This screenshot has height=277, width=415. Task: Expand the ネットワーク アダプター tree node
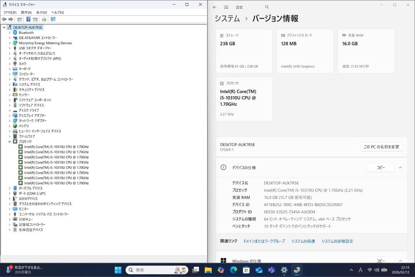coord(9,120)
